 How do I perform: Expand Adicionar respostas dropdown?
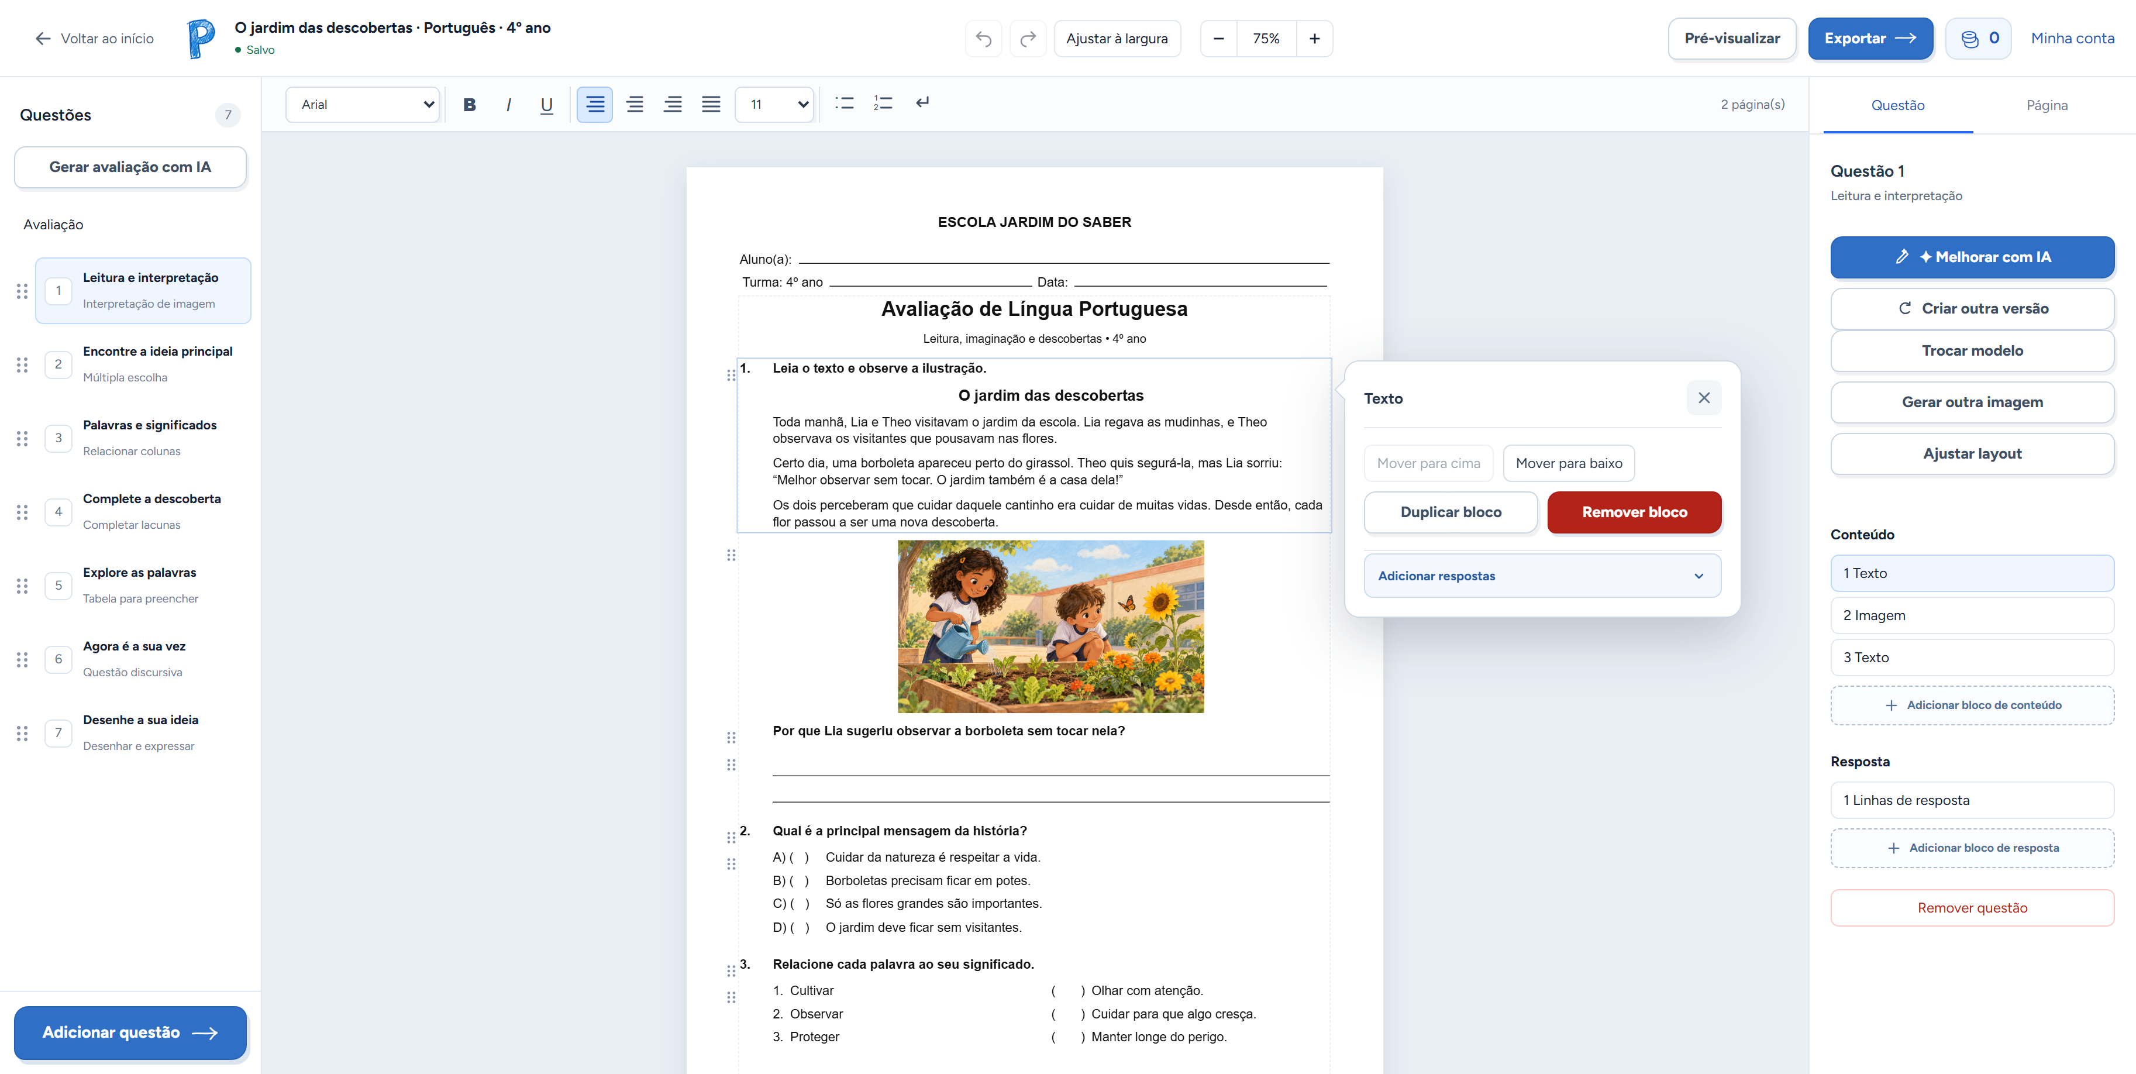coord(1542,576)
